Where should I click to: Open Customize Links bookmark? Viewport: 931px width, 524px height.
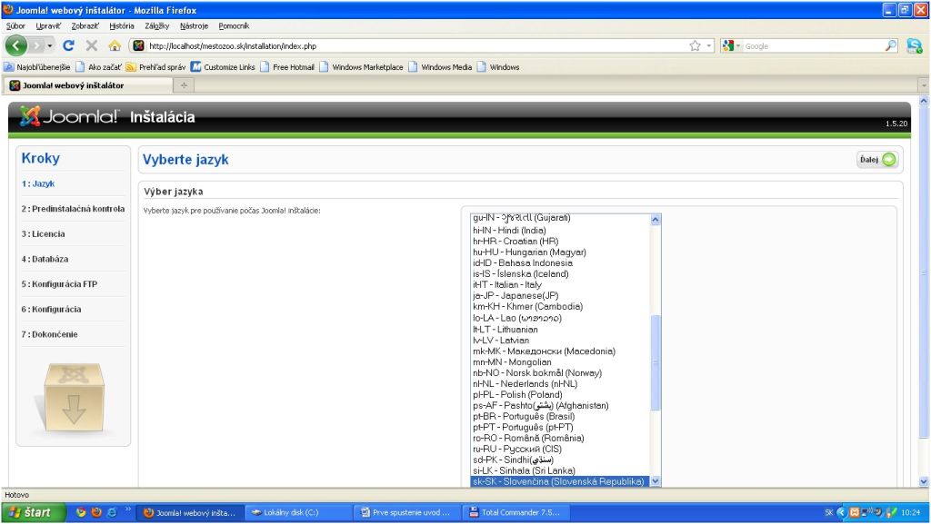point(223,67)
